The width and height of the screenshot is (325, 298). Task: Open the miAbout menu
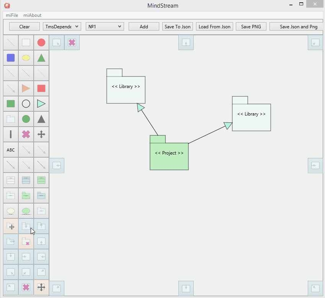[x=32, y=15]
